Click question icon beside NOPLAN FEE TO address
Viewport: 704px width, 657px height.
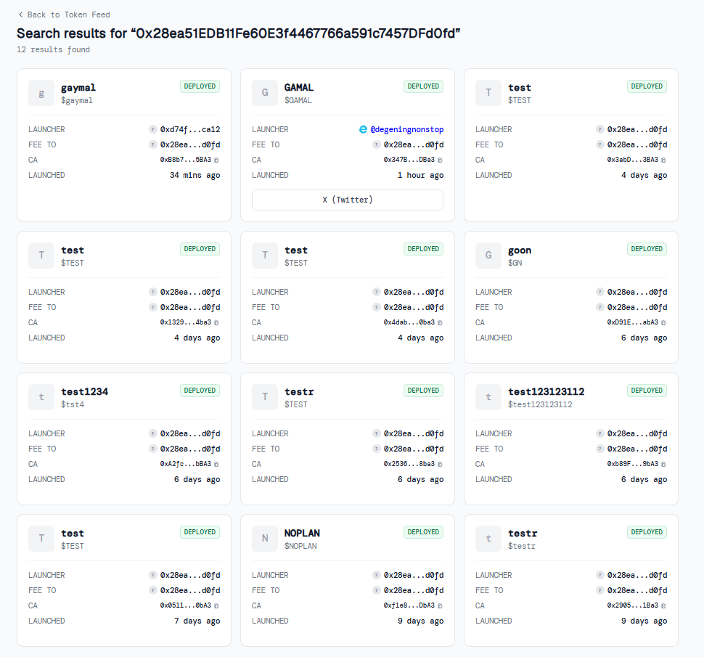377,590
